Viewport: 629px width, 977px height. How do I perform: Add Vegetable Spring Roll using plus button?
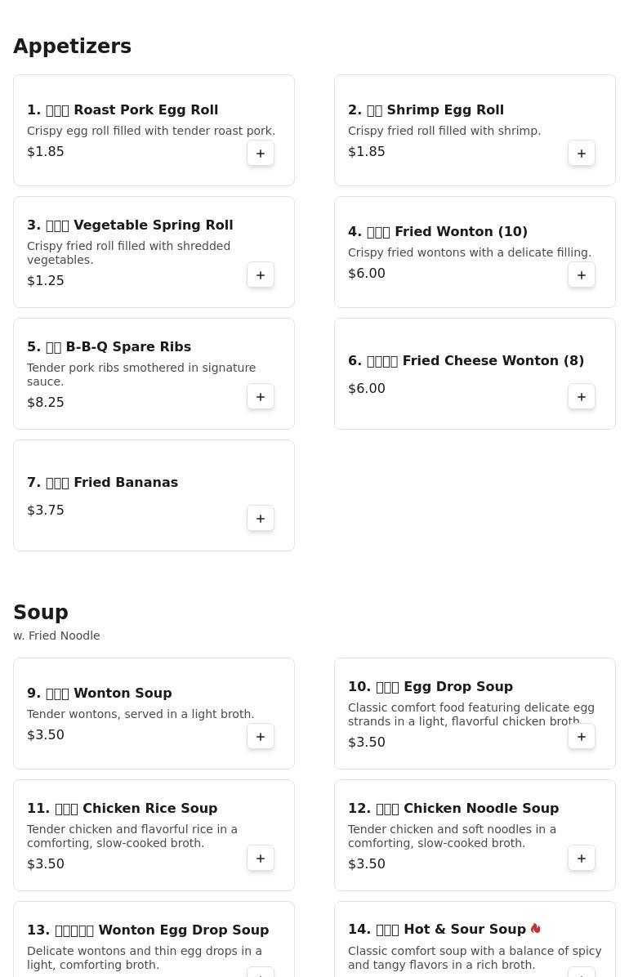click(261, 274)
